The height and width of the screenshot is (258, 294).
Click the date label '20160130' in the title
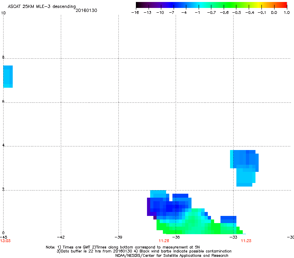[86, 10]
